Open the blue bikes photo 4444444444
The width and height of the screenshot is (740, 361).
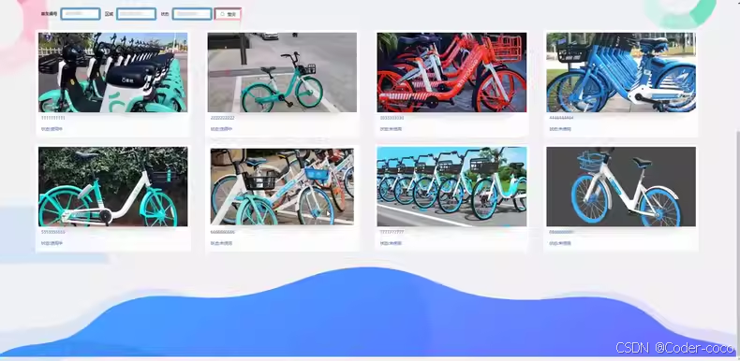click(621, 72)
